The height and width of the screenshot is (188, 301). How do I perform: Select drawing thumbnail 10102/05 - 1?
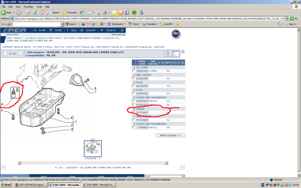(x=93, y=150)
